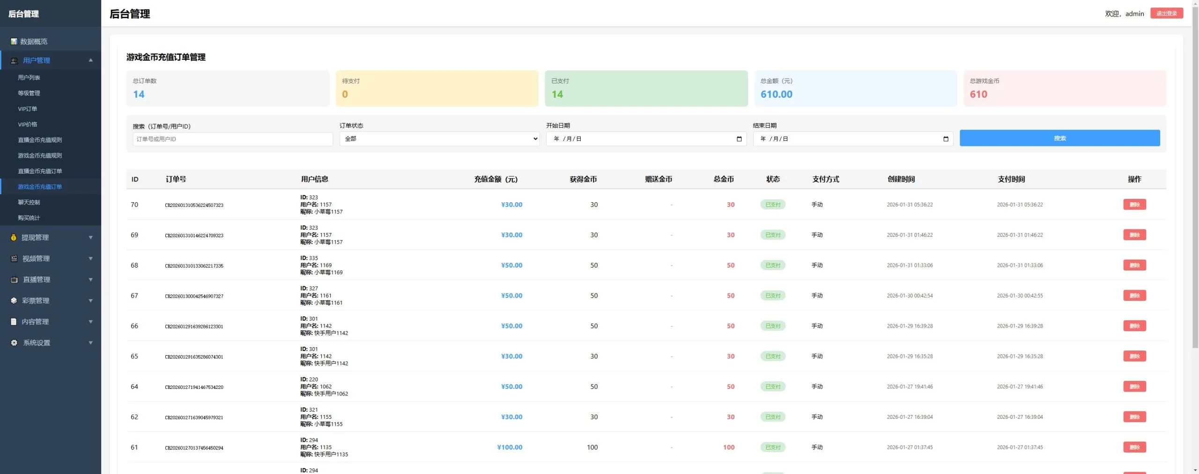Delete order ID 70
Image resolution: width=1199 pixels, height=474 pixels.
1134,204
